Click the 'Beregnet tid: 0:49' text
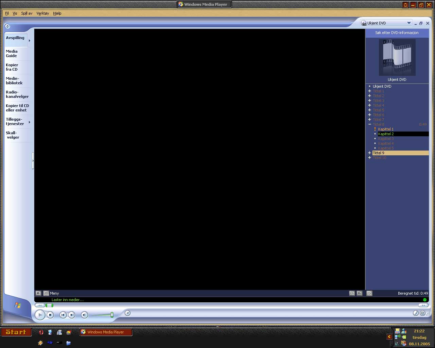 (x=413, y=293)
